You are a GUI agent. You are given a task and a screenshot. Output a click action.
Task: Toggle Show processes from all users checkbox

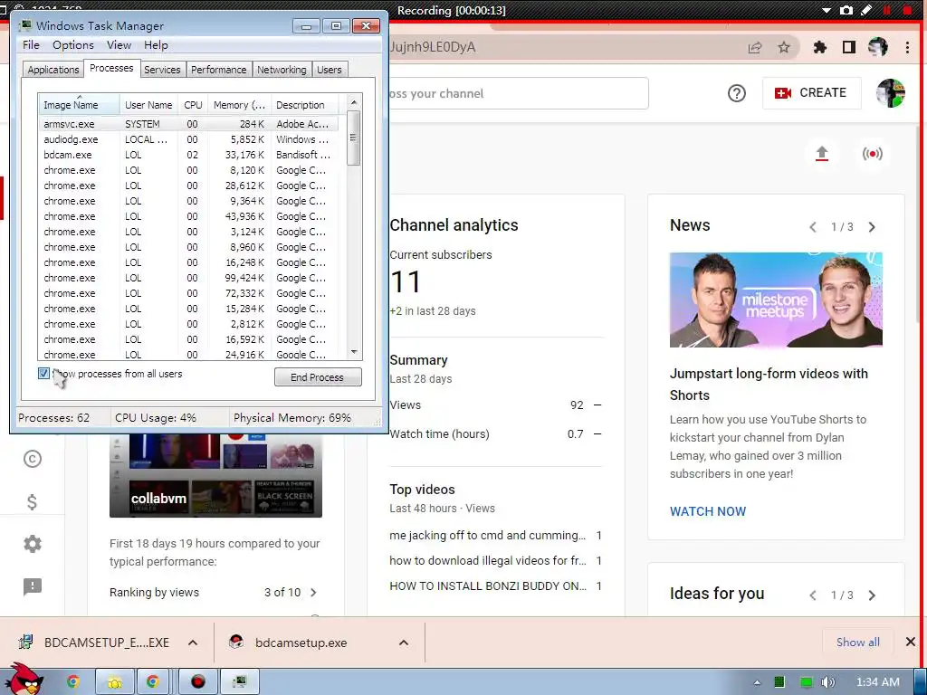pyautogui.click(x=43, y=373)
